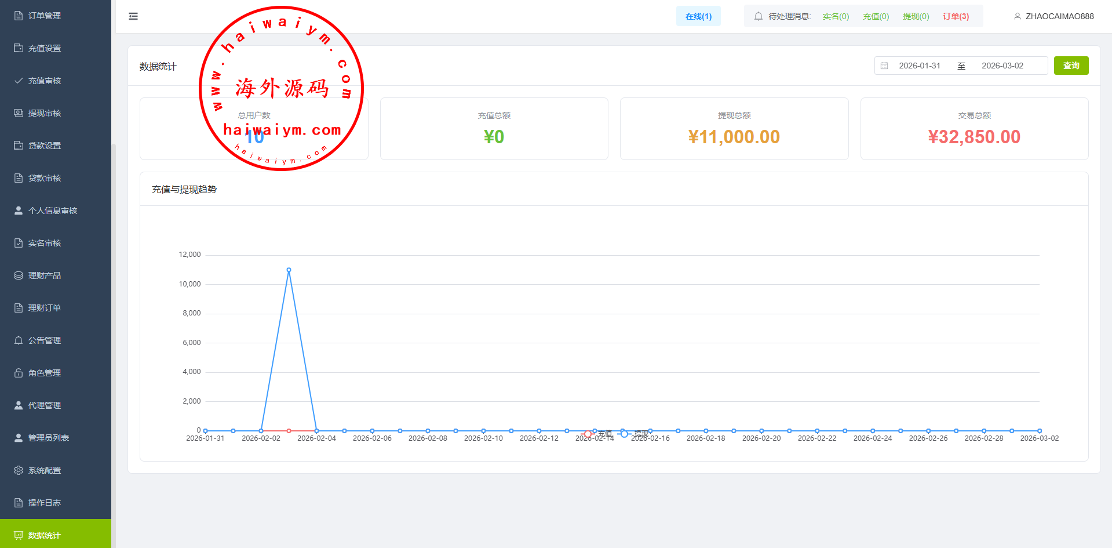Go to 提现审核 in the sidebar
The width and height of the screenshot is (1112, 548).
pyautogui.click(x=45, y=113)
